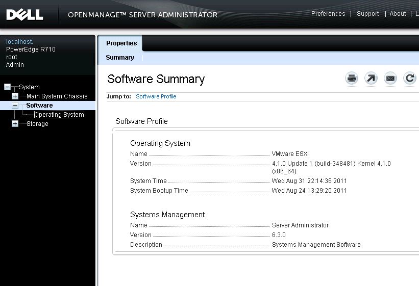Open the Summary sub-tab

120,58
